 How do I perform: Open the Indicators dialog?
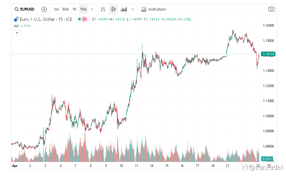tap(154, 9)
